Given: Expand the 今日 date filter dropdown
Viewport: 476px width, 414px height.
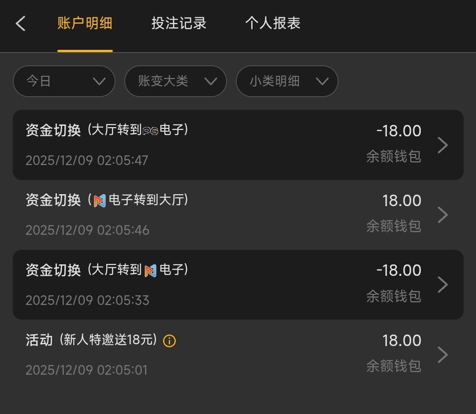Looking at the screenshot, I should pos(64,81).
